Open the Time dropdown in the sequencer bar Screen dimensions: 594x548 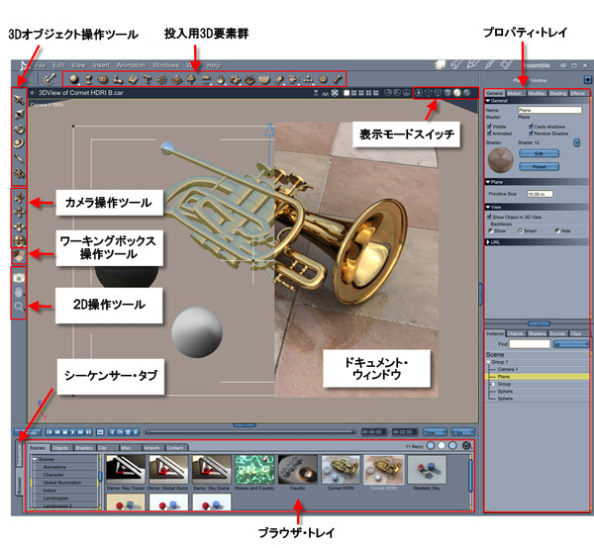click(x=435, y=432)
